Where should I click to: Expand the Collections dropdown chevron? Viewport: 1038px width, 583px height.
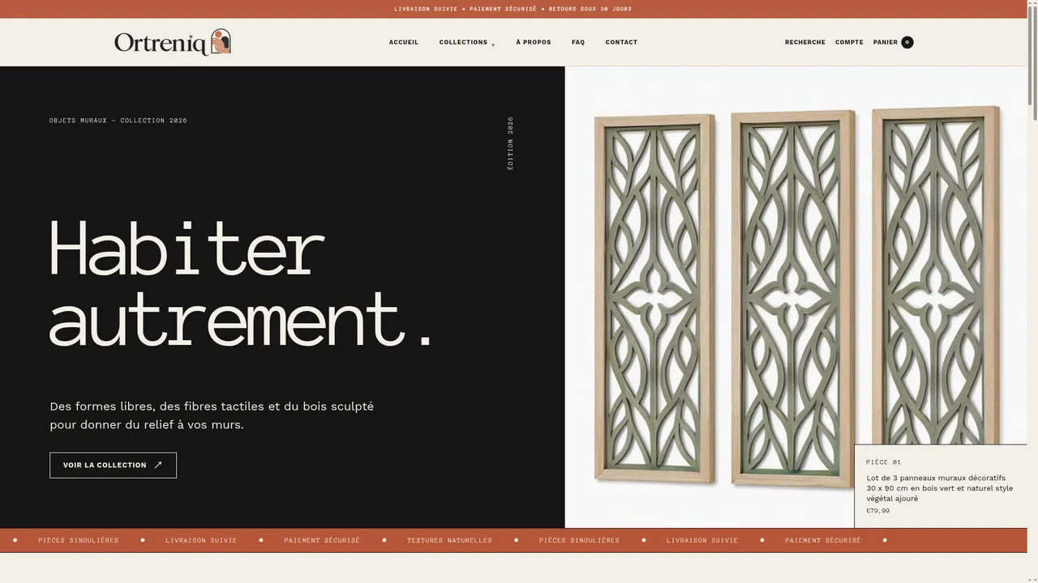493,45
